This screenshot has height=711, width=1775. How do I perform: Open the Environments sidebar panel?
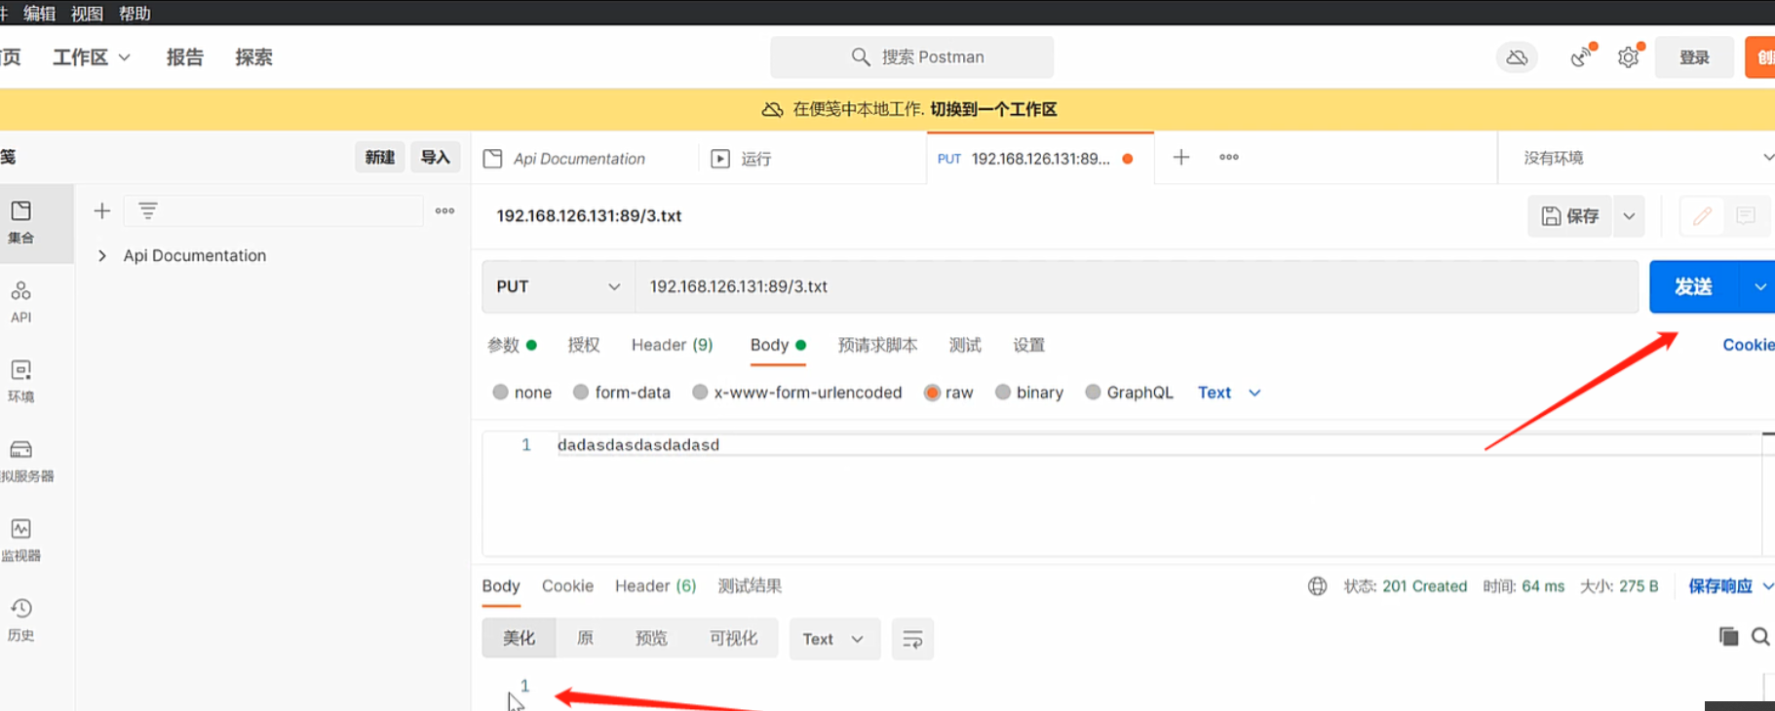21,381
